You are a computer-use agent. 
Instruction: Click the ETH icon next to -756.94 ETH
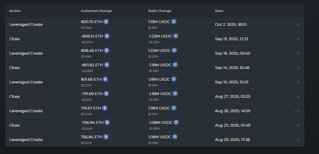point(107,122)
